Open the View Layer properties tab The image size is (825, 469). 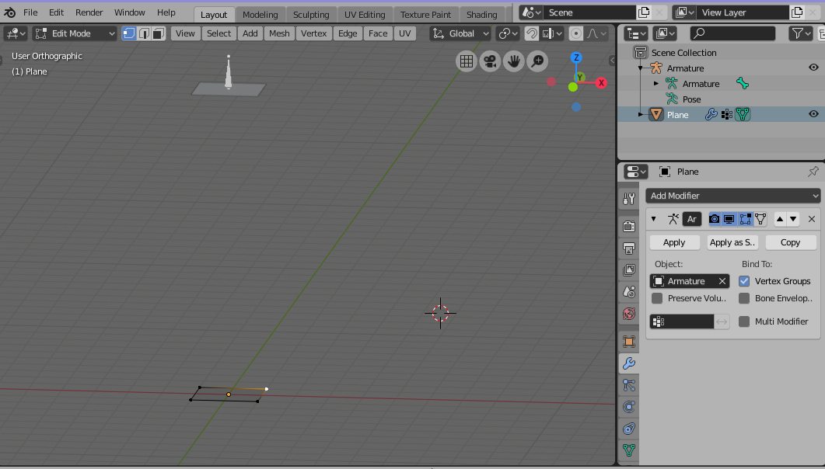629,270
